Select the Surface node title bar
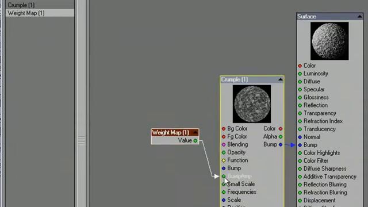The image size is (368, 207). (x=329, y=17)
